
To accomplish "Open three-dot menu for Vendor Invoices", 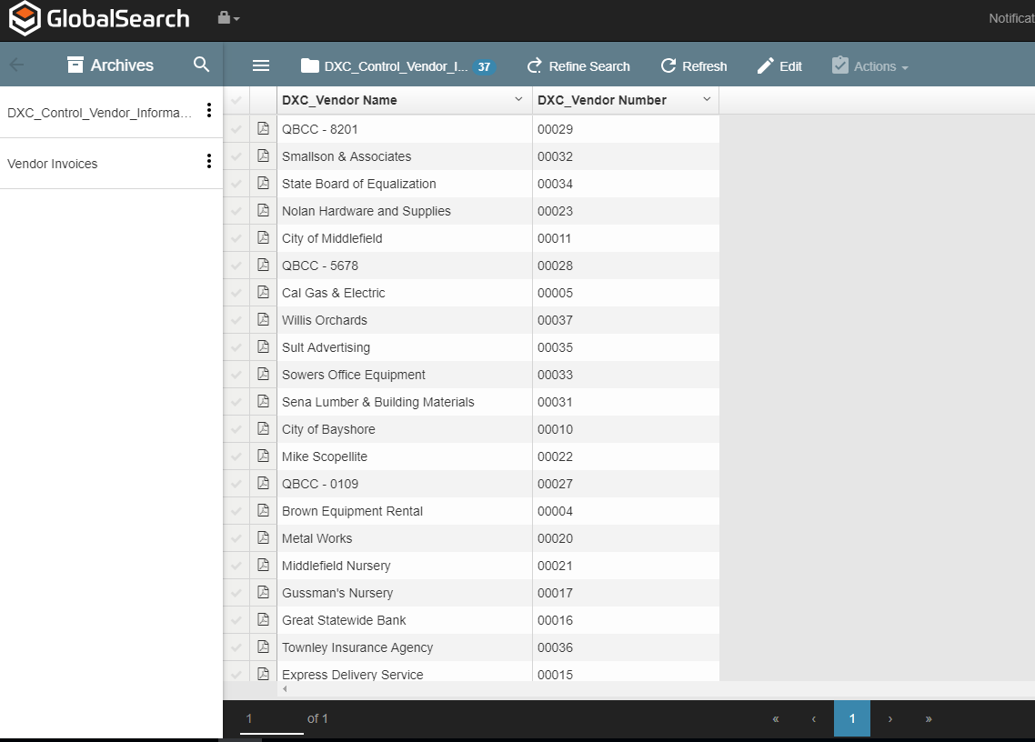I will tap(209, 162).
